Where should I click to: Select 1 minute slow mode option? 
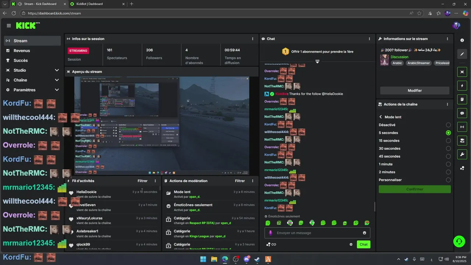click(415, 164)
